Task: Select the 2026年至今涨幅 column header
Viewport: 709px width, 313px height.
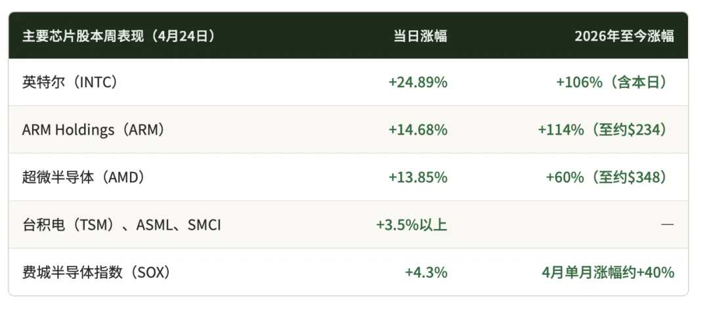Action: 624,35
